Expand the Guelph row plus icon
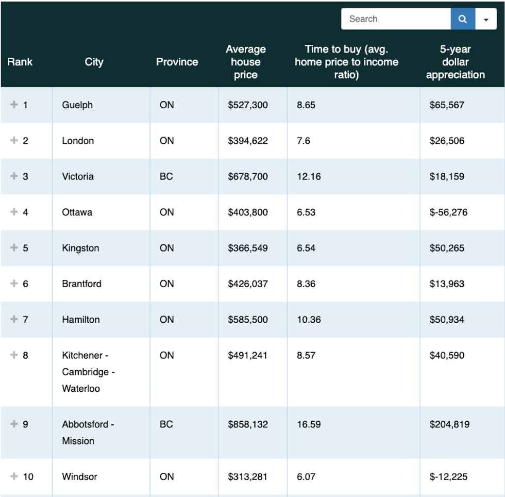Viewport: 505px width, 497px height. pyautogui.click(x=14, y=105)
